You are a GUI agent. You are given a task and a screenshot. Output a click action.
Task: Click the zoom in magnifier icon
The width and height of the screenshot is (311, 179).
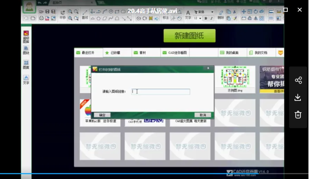[x=70, y=12]
